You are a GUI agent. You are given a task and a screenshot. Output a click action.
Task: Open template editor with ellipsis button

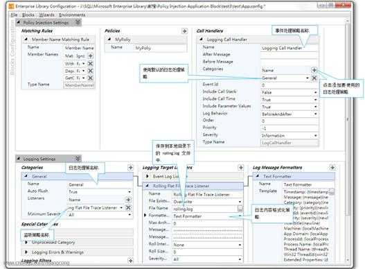click(x=332, y=191)
